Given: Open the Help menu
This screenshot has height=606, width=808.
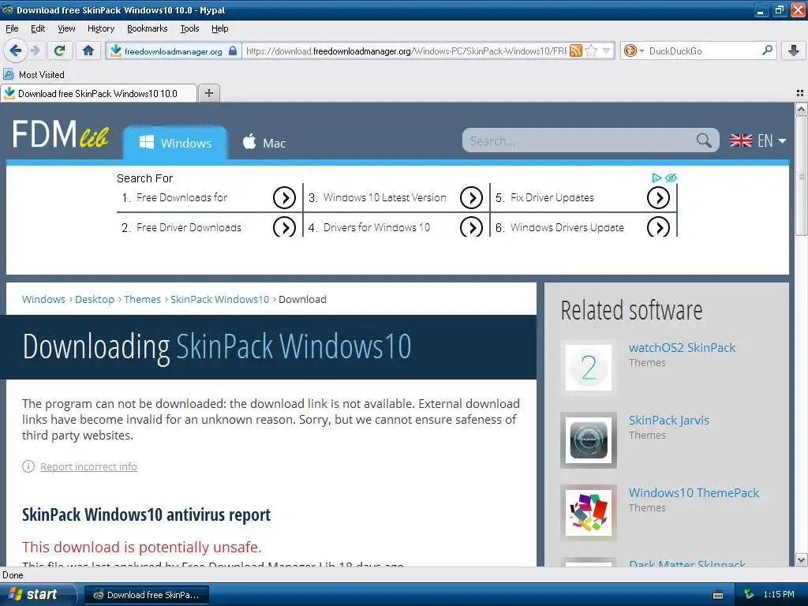Looking at the screenshot, I should click(x=219, y=28).
